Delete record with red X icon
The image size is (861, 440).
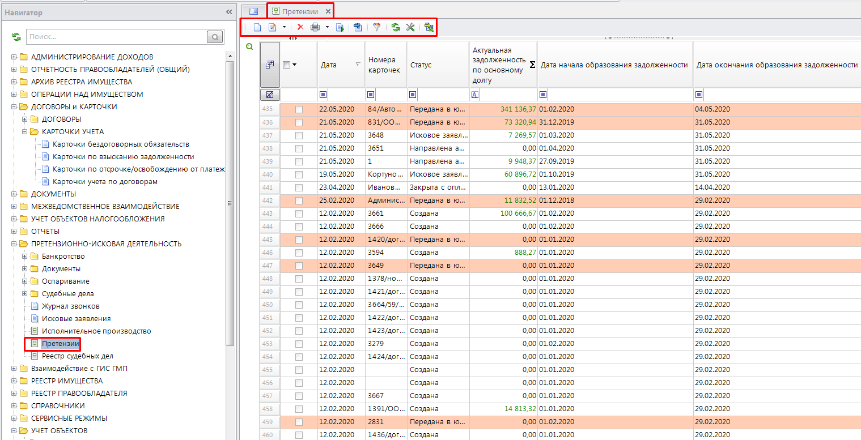point(300,27)
